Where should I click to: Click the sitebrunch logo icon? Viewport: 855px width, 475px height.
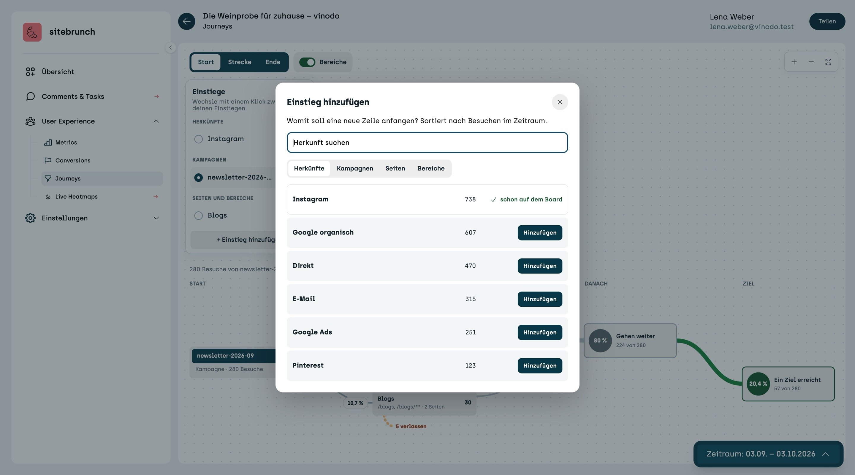pos(32,32)
